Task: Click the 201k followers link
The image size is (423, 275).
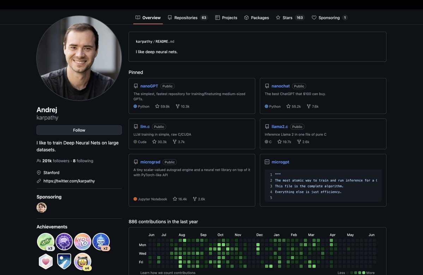Action: point(56,161)
